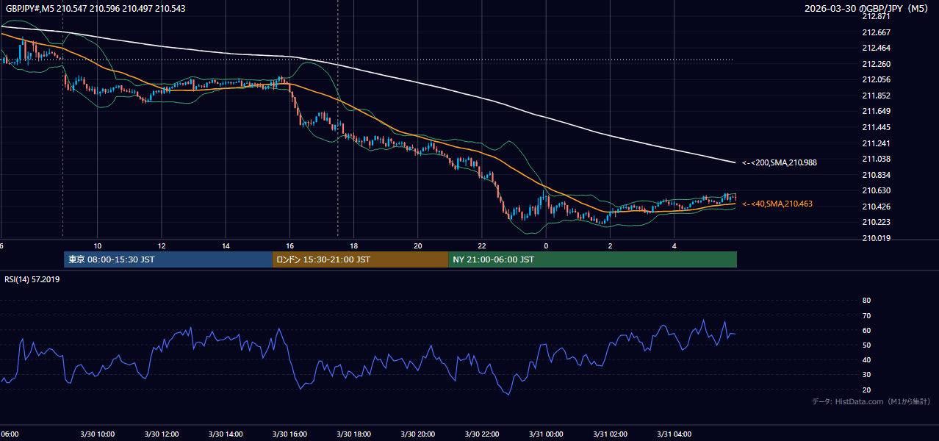Image resolution: width=939 pixels, height=441 pixels.
Task: Open the HistData.com data source credit
Action: coord(871,401)
